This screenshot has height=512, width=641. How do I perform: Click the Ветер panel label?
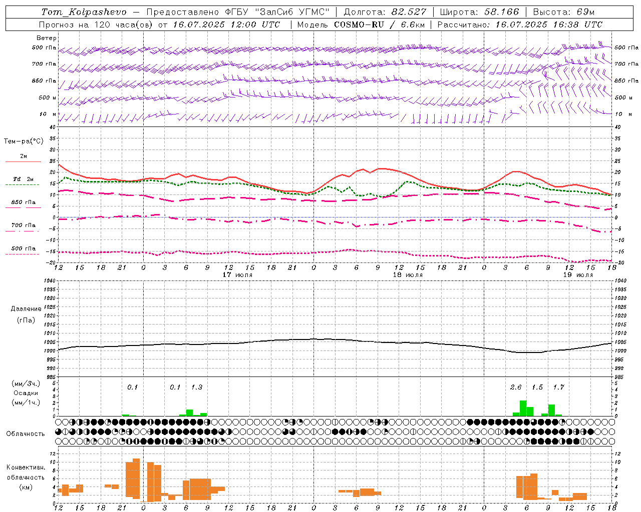[x=47, y=38]
